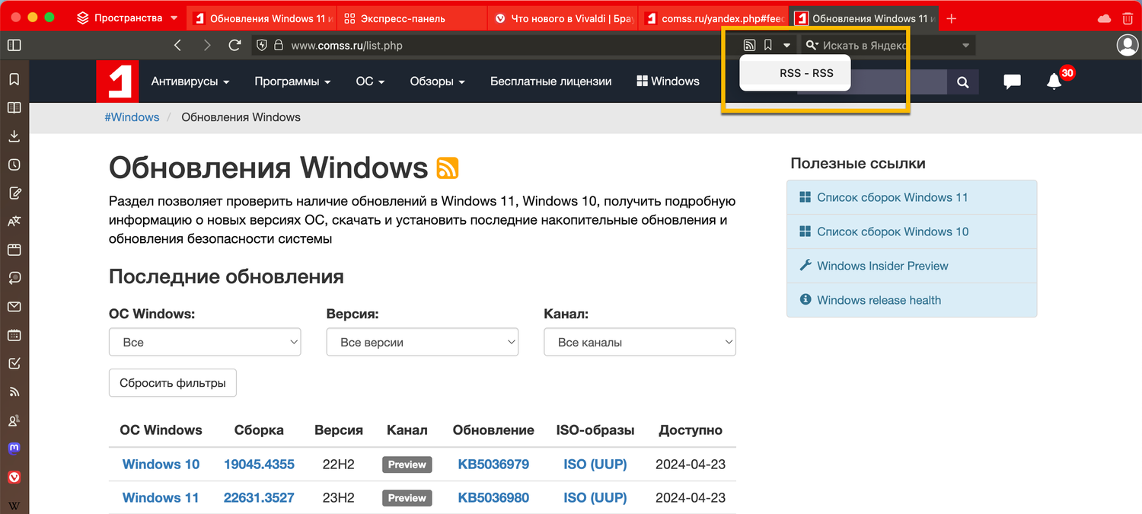1142x514 pixels.
Task: Open update KB5036979 link
Action: (493, 464)
